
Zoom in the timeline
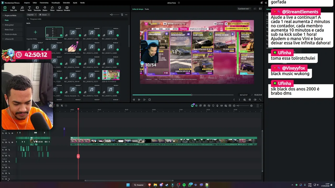251,106
